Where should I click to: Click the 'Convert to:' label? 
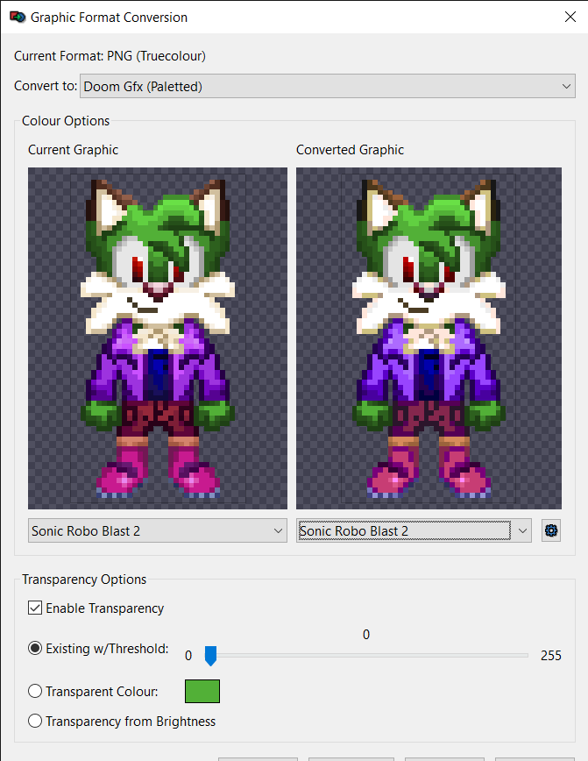[x=46, y=86]
